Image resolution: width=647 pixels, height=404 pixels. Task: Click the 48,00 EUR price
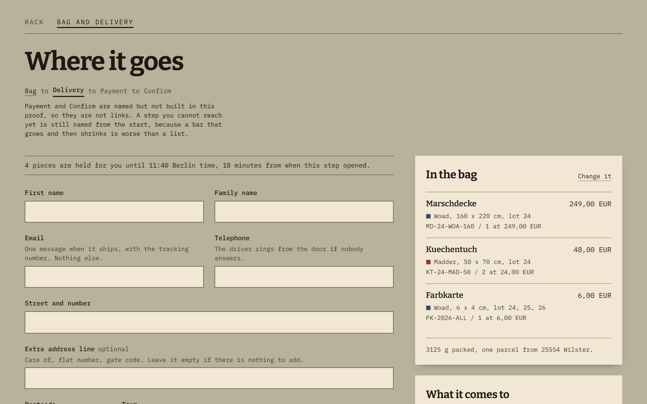[x=592, y=250]
